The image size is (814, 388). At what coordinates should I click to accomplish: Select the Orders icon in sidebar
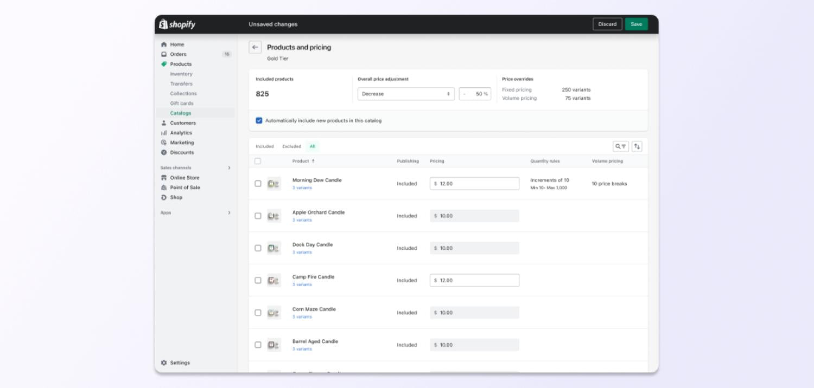[x=163, y=54]
